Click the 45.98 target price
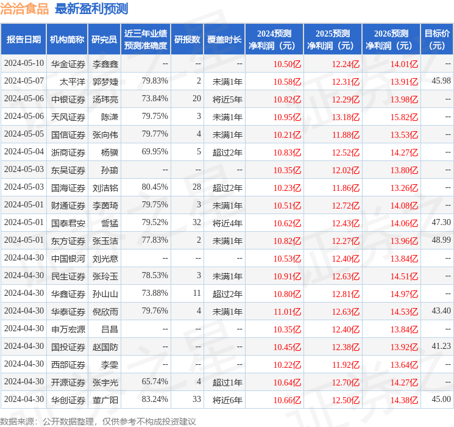This screenshot has width=454, height=427. [x=441, y=81]
